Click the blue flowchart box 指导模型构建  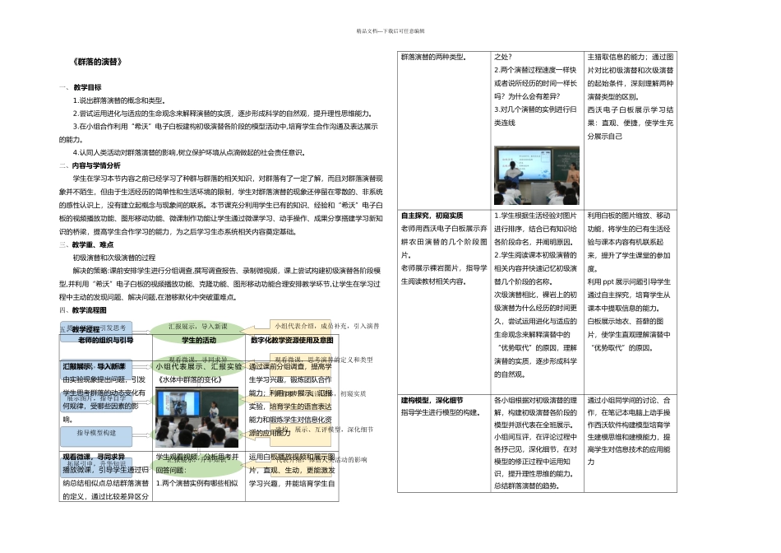click(x=96, y=436)
